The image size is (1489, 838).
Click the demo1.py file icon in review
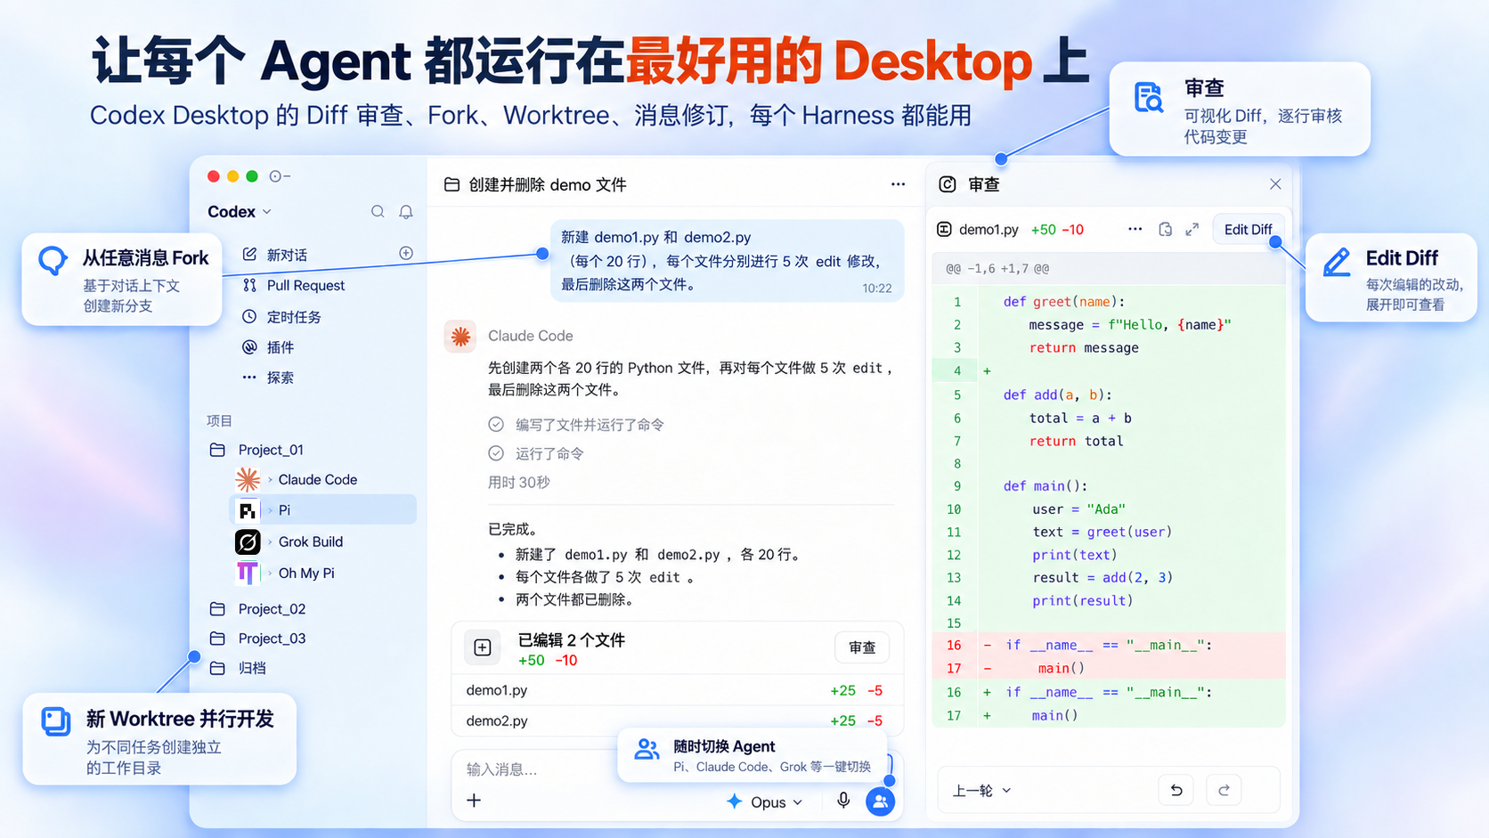(945, 230)
